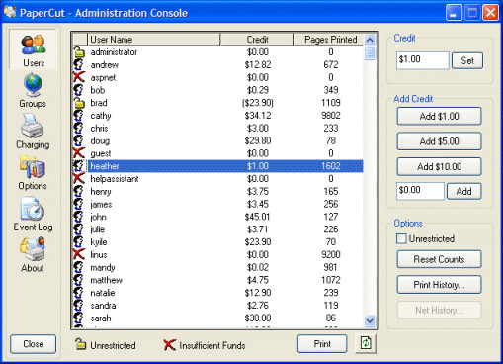Open the Groups globe icon
The image size is (503, 364).
click(x=33, y=85)
